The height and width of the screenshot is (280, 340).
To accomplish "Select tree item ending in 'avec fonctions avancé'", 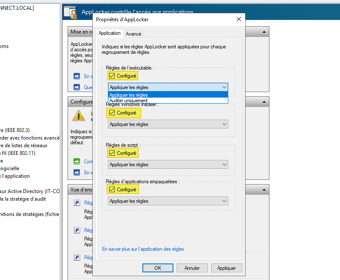I will [x=30, y=138].
